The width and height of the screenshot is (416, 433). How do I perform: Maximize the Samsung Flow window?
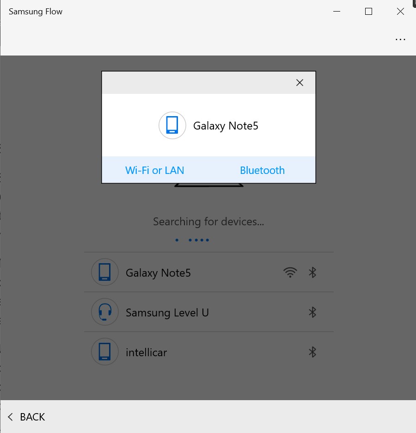tap(368, 12)
